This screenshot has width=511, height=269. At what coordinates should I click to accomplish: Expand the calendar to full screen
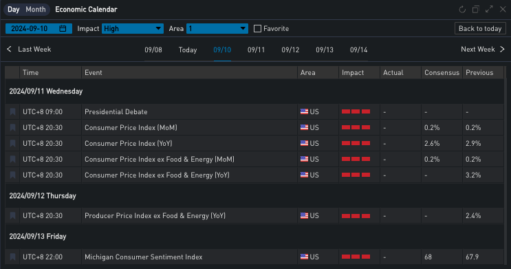tap(489, 10)
